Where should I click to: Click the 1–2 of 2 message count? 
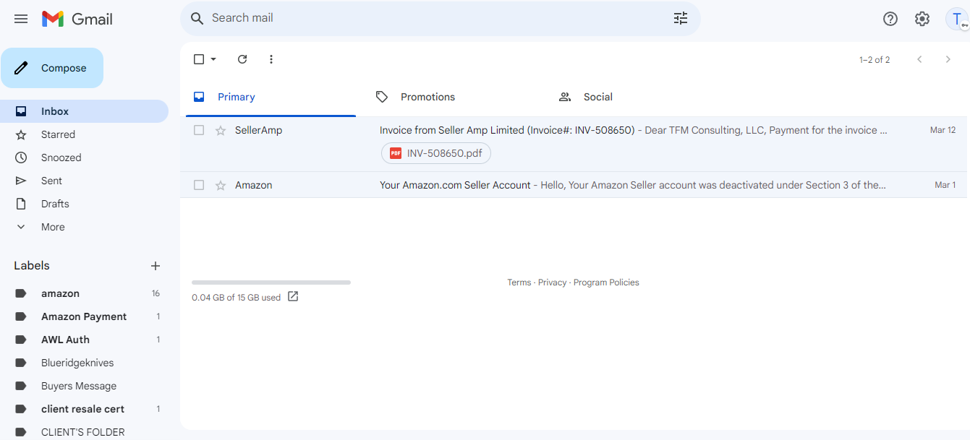tap(875, 60)
